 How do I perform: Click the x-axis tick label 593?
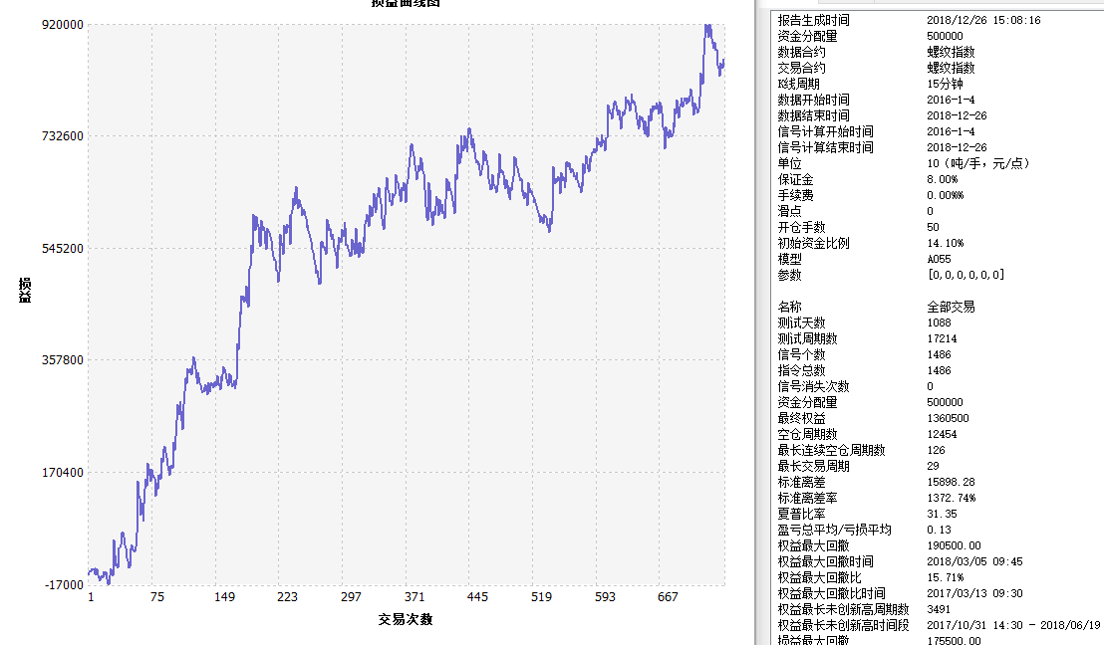[605, 597]
